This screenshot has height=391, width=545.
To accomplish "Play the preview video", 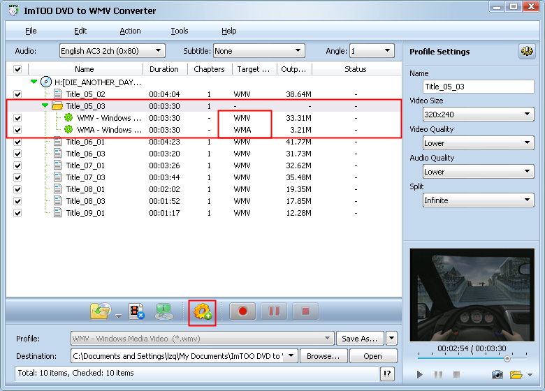I will pyautogui.click(x=419, y=374).
